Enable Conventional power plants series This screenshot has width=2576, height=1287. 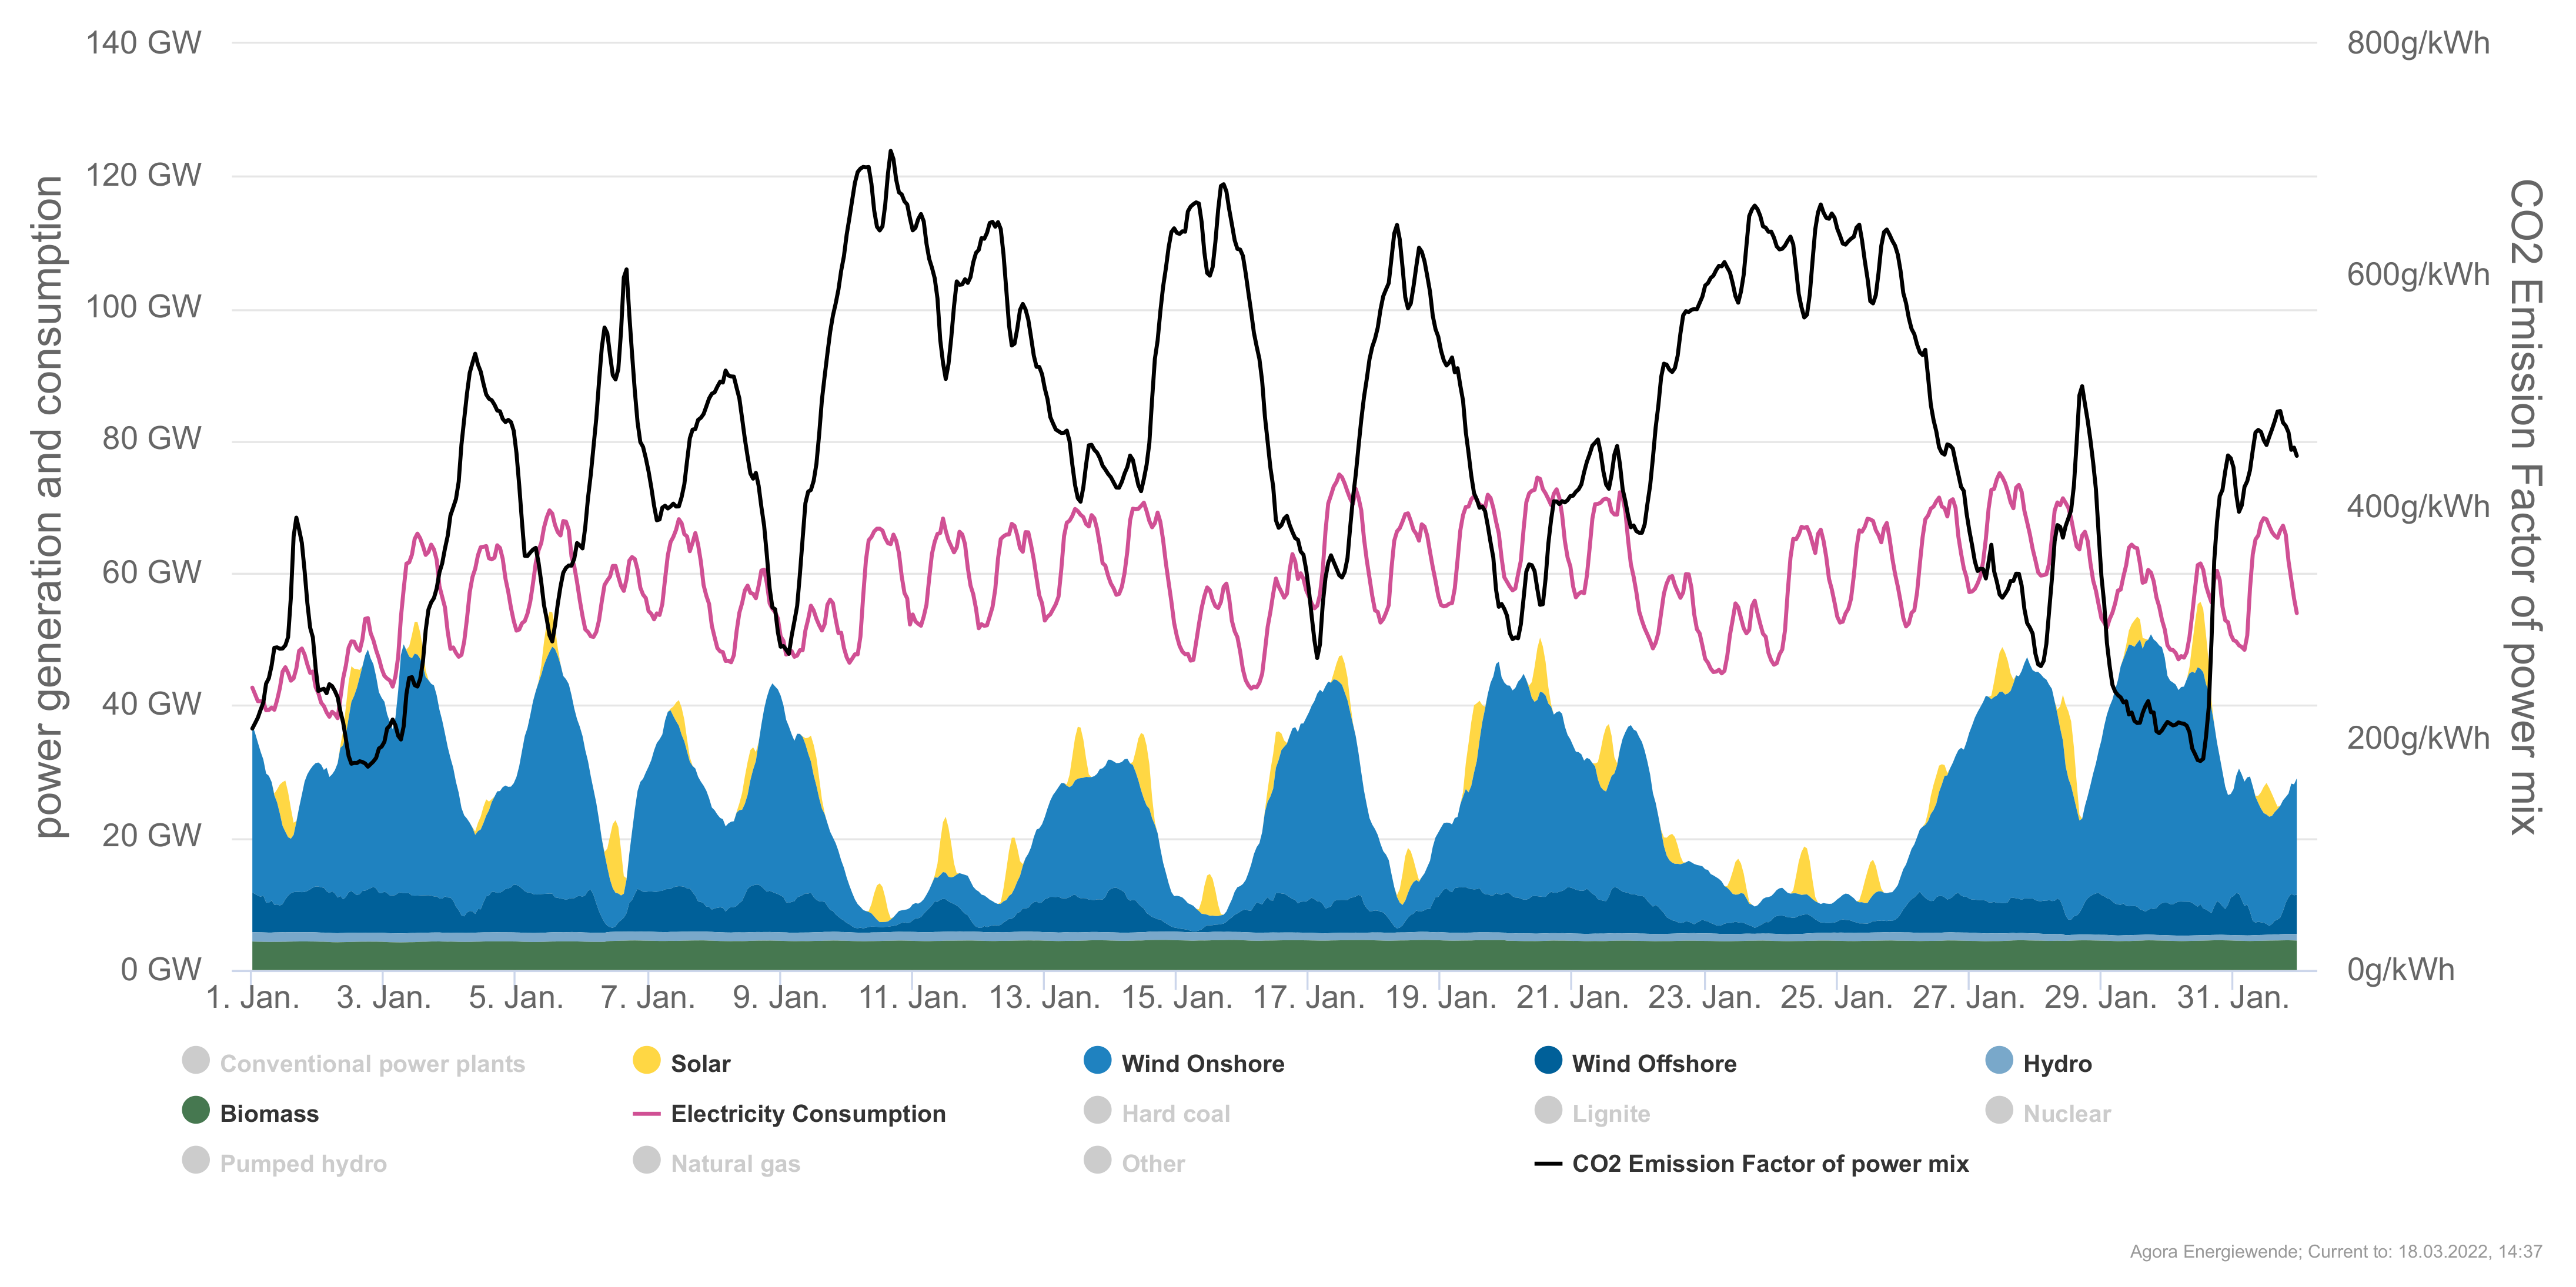point(371,1063)
